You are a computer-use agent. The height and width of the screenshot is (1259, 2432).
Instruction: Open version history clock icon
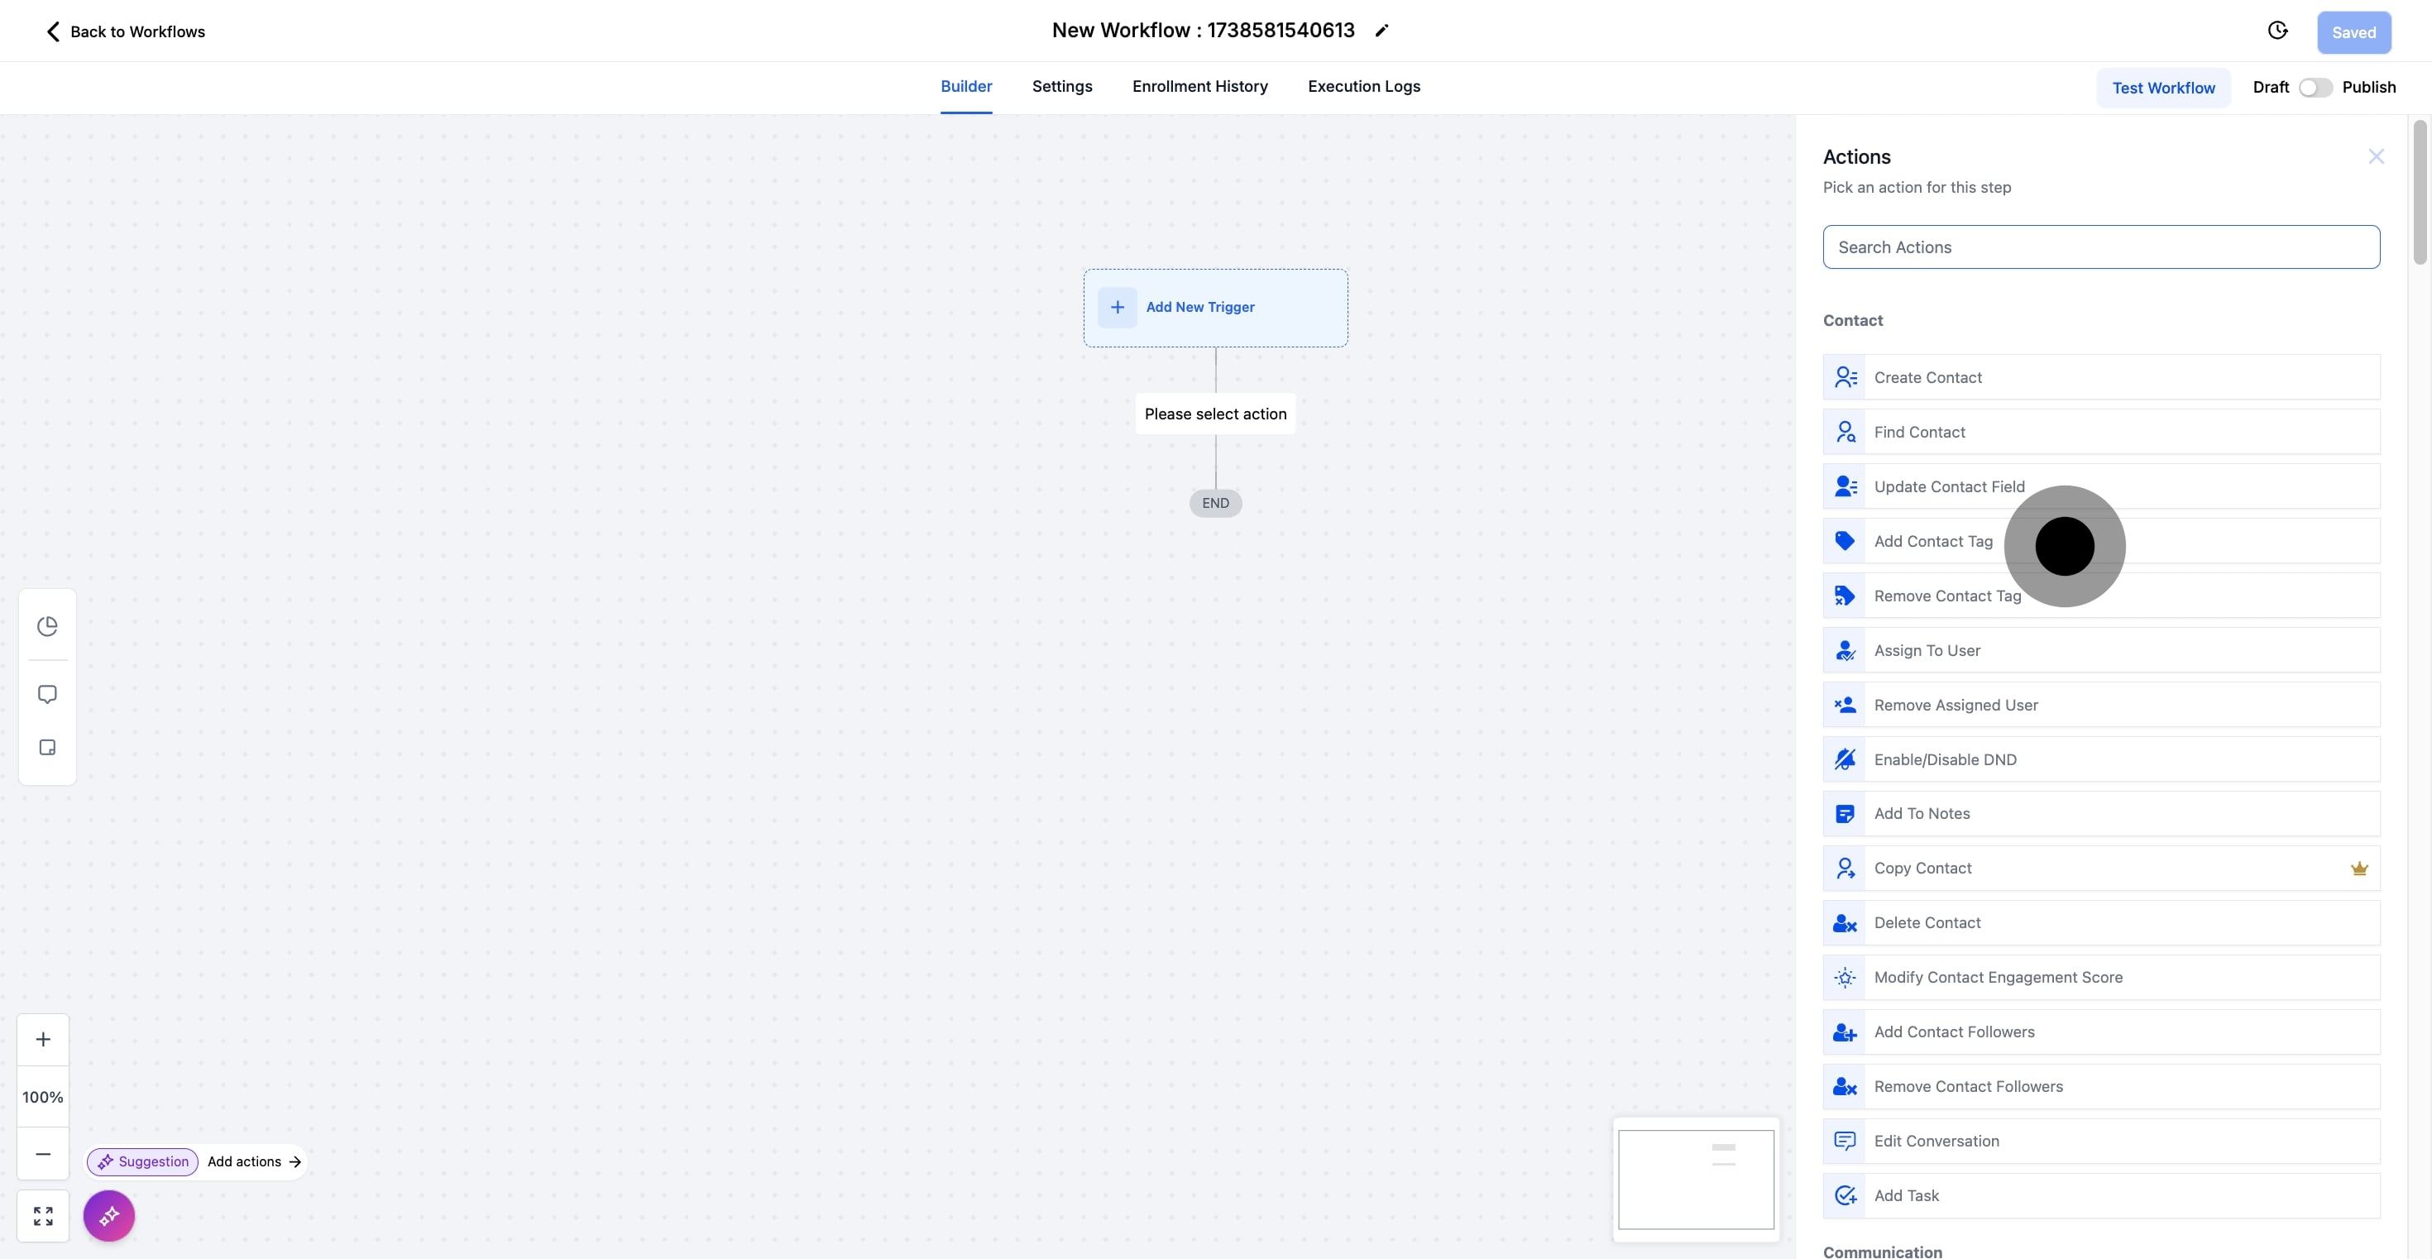click(2277, 31)
